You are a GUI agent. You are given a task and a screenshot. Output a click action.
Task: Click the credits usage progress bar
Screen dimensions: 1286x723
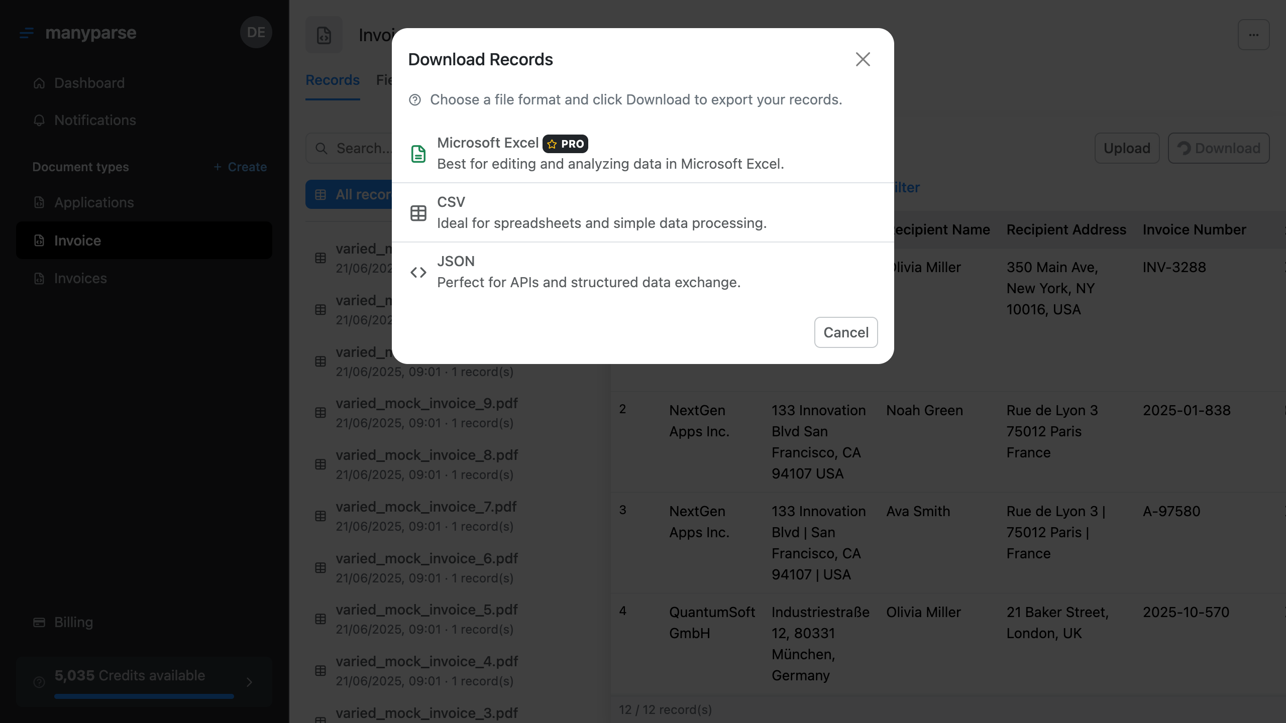tap(144, 696)
